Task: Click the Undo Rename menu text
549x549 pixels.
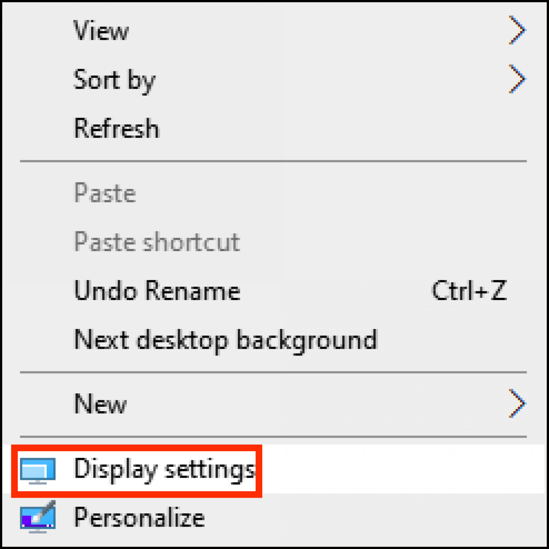Action: [156, 291]
